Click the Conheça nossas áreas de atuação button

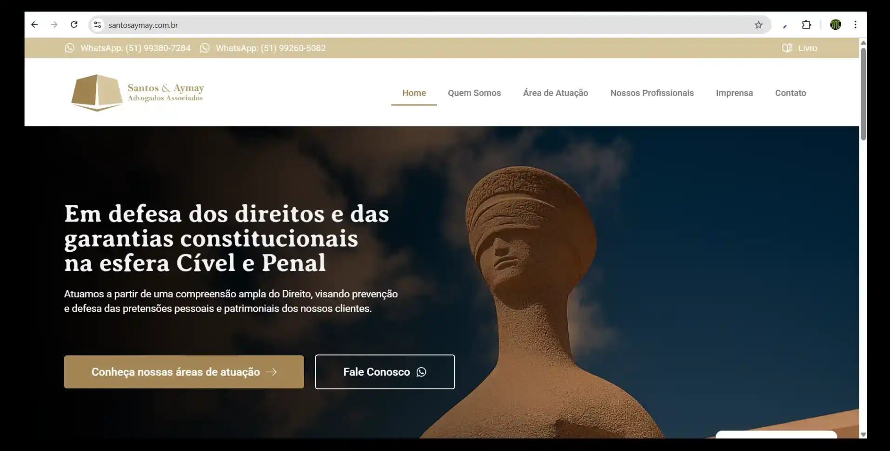184,372
